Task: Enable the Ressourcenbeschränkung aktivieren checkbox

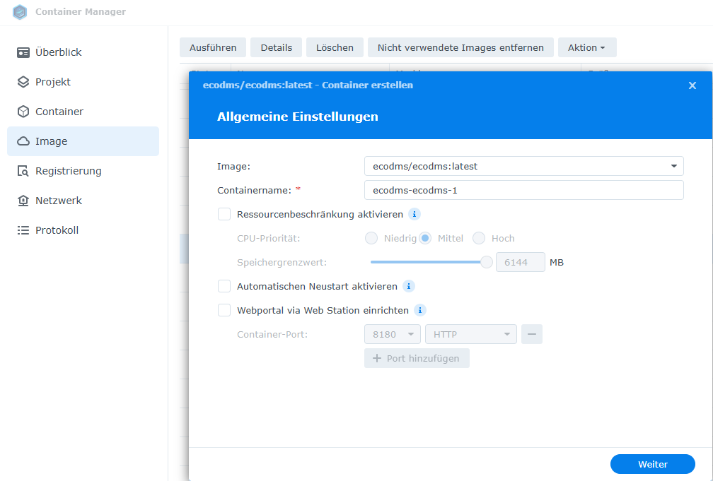Action: 224,214
